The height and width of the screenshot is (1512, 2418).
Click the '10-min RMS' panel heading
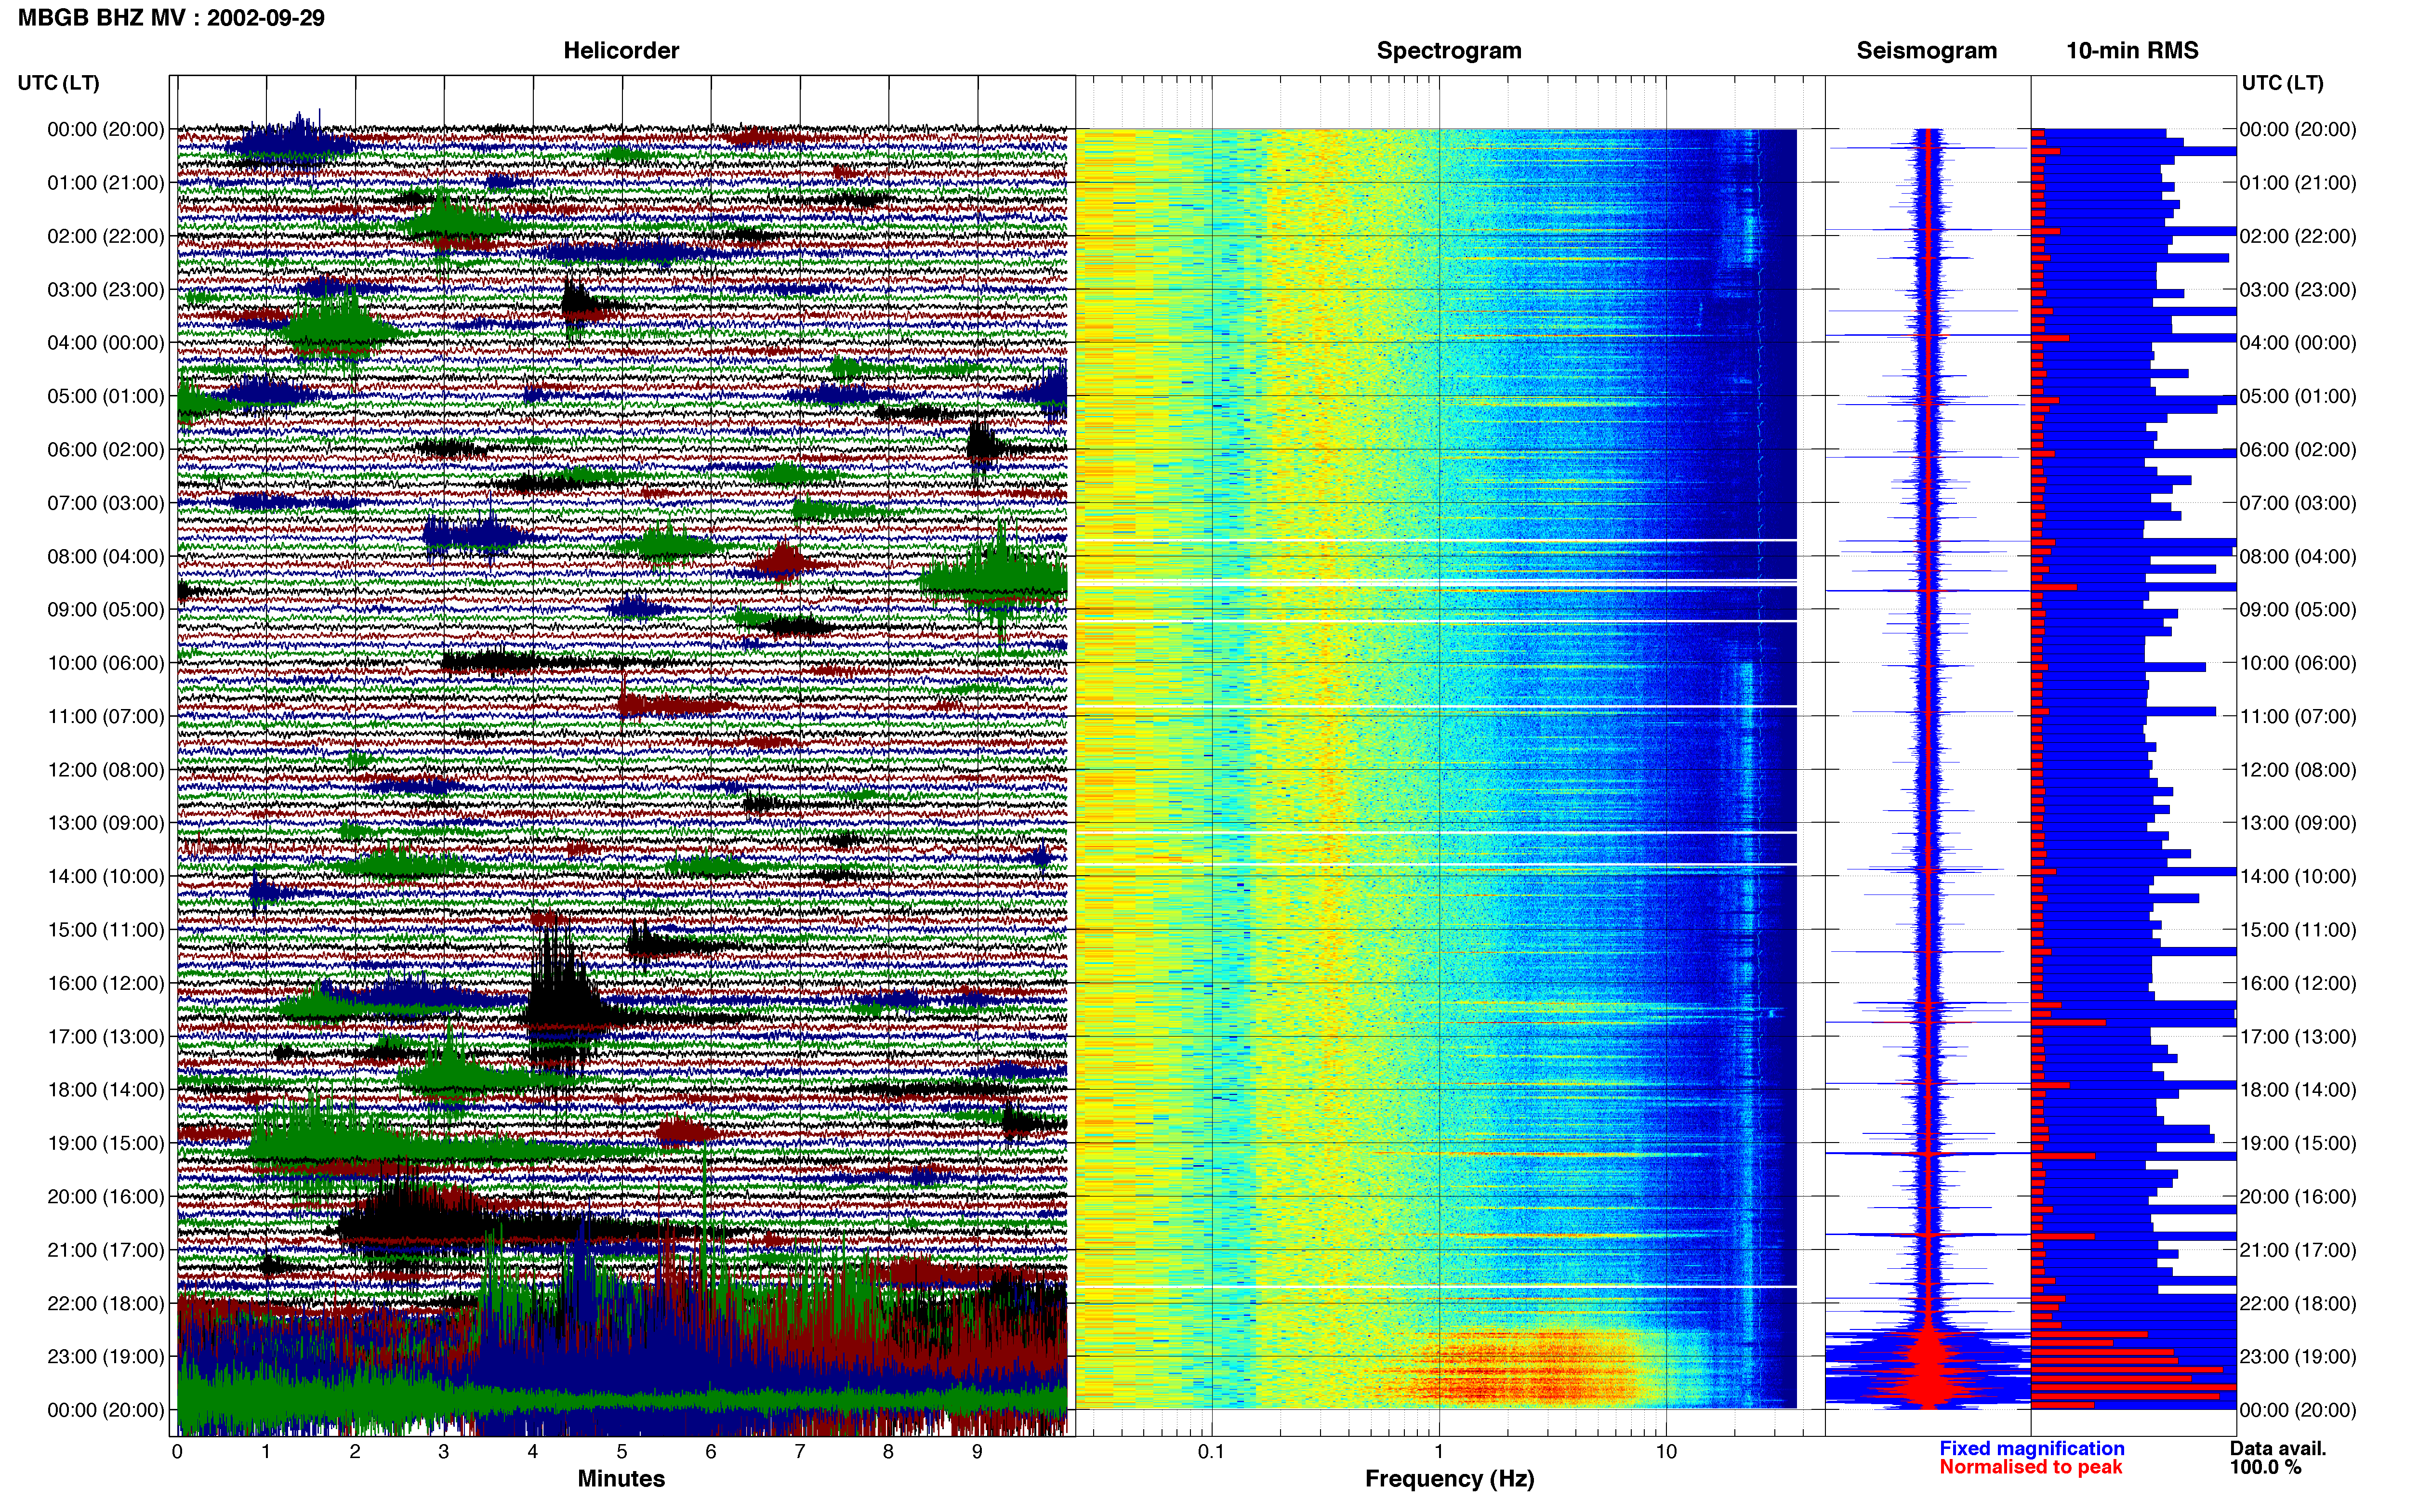click(2132, 51)
